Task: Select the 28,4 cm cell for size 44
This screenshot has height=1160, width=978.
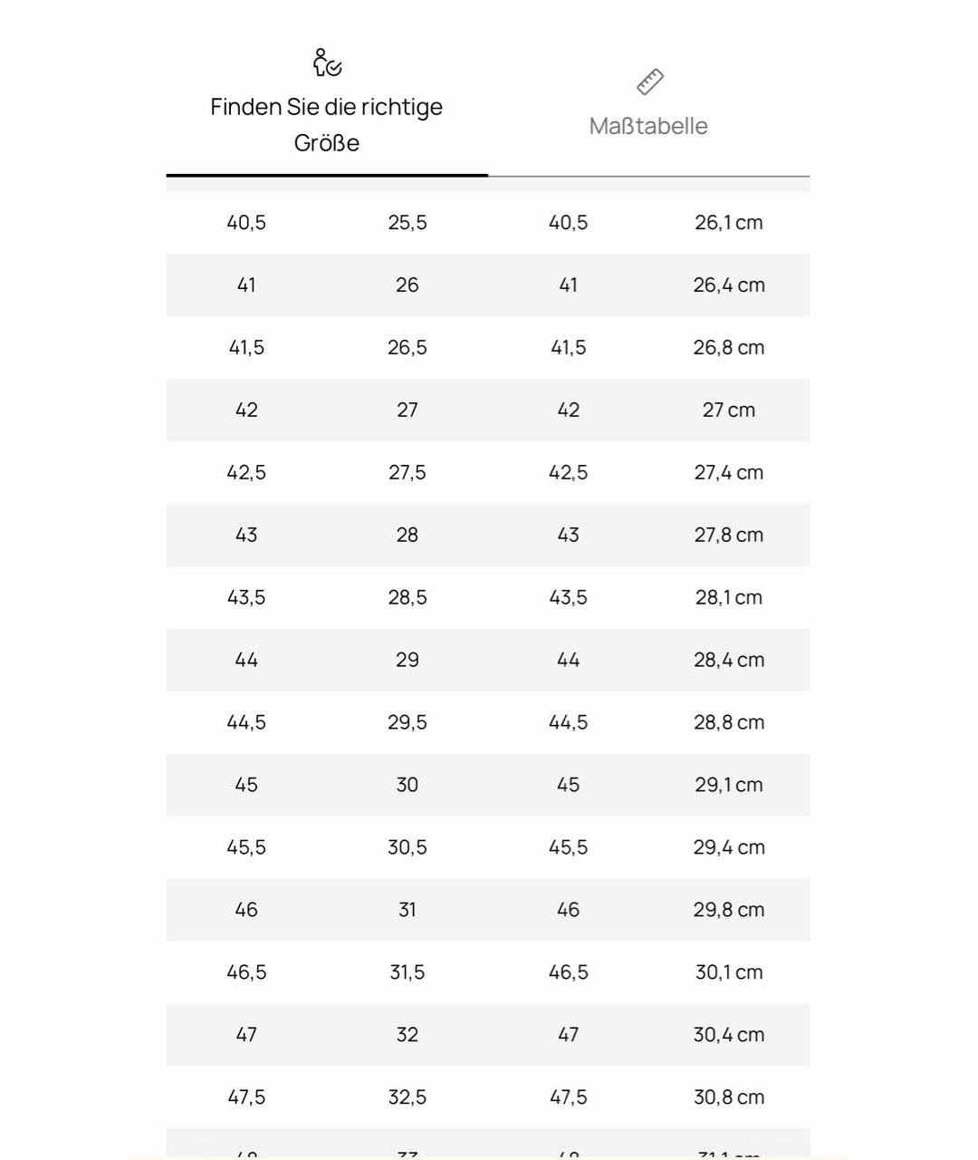Action: (x=729, y=661)
